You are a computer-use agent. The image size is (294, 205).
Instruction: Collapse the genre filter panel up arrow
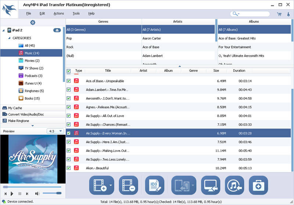180,66
